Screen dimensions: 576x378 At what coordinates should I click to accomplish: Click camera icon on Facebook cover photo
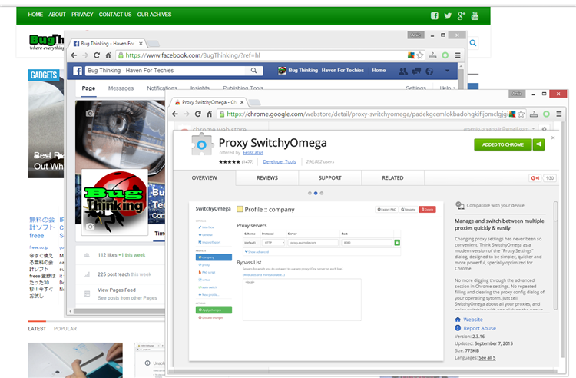[x=90, y=114]
